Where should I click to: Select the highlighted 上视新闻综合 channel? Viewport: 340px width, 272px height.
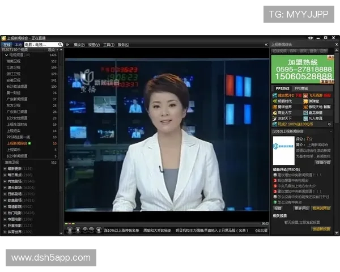(31, 143)
